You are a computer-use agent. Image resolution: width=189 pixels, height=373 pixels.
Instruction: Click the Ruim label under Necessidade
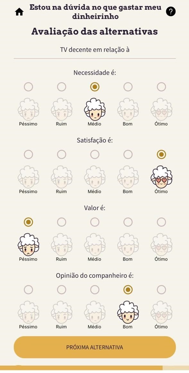61,124
